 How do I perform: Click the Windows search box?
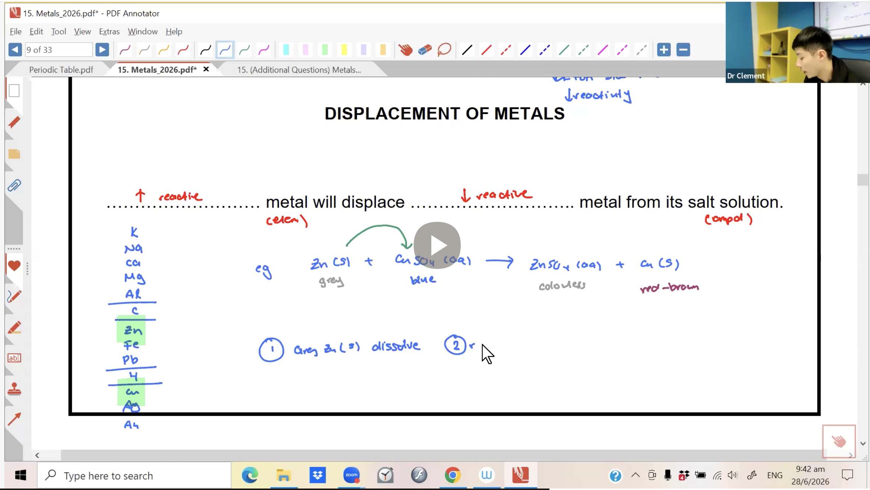134,476
